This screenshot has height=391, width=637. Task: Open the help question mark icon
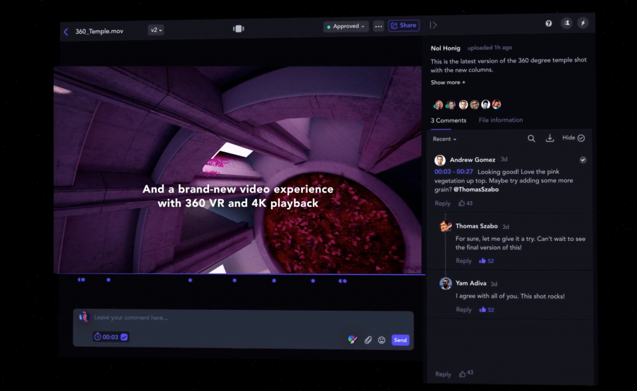coord(549,23)
